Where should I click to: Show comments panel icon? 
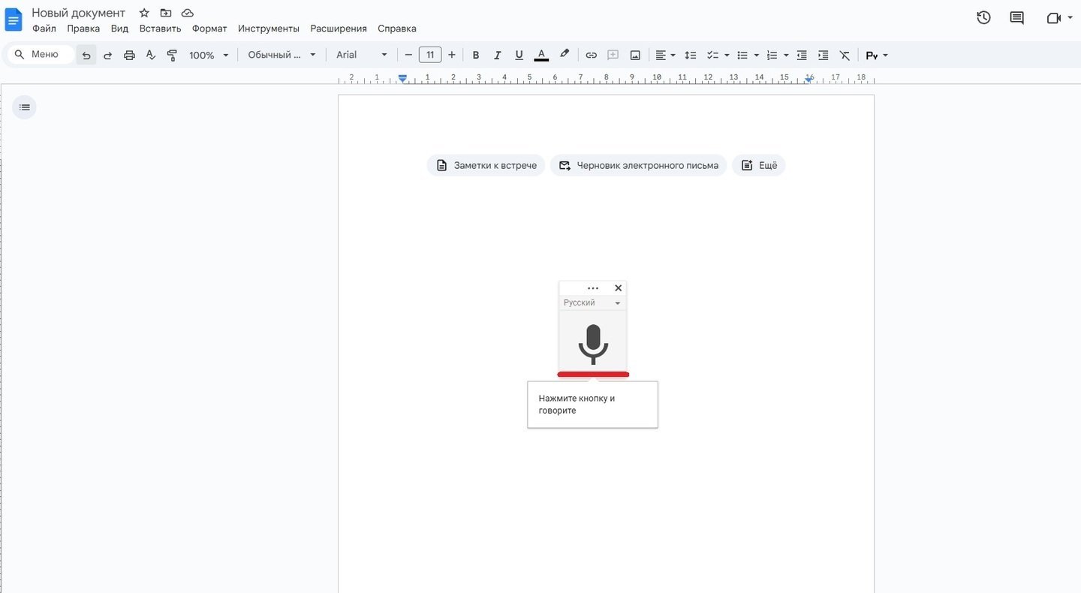(x=1016, y=17)
